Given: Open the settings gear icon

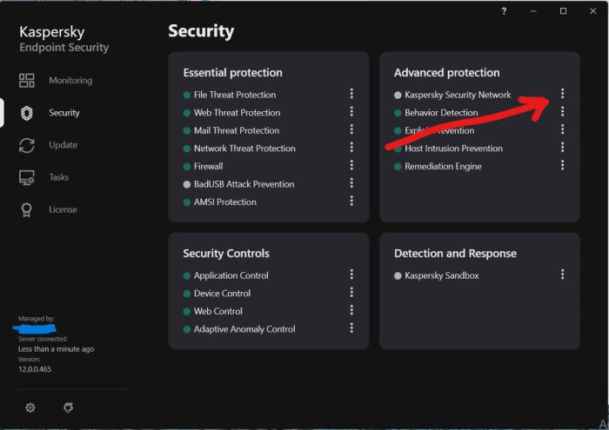Looking at the screenshot, I should [30, 407].
